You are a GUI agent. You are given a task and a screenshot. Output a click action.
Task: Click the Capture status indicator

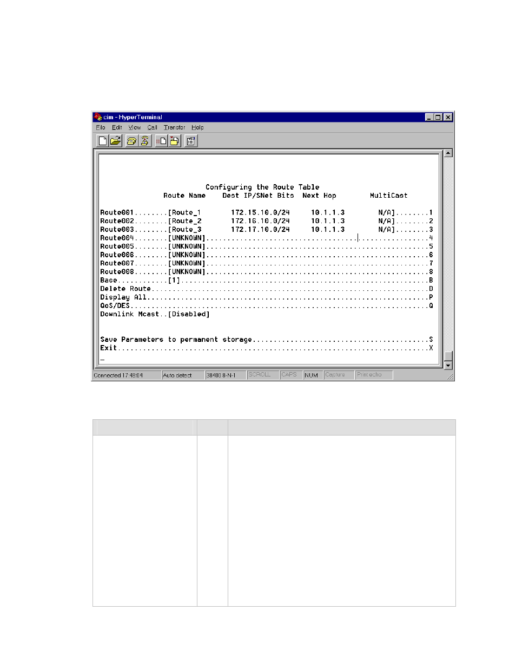pos(339,375)
